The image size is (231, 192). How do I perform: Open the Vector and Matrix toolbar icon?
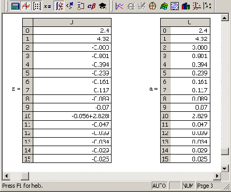click(x=37, y=6)
